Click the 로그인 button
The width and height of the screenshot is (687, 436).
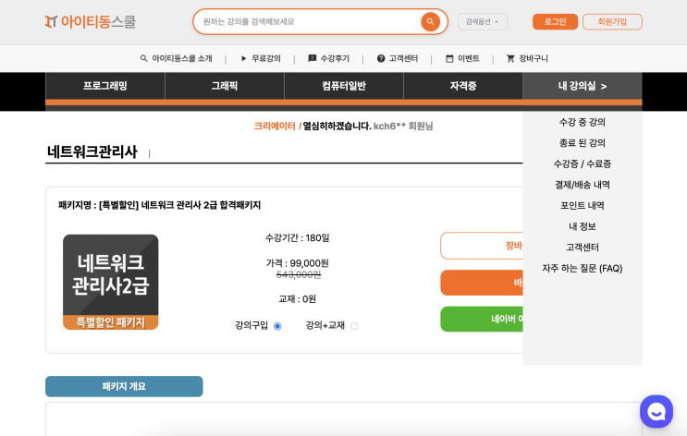(555, 21)
